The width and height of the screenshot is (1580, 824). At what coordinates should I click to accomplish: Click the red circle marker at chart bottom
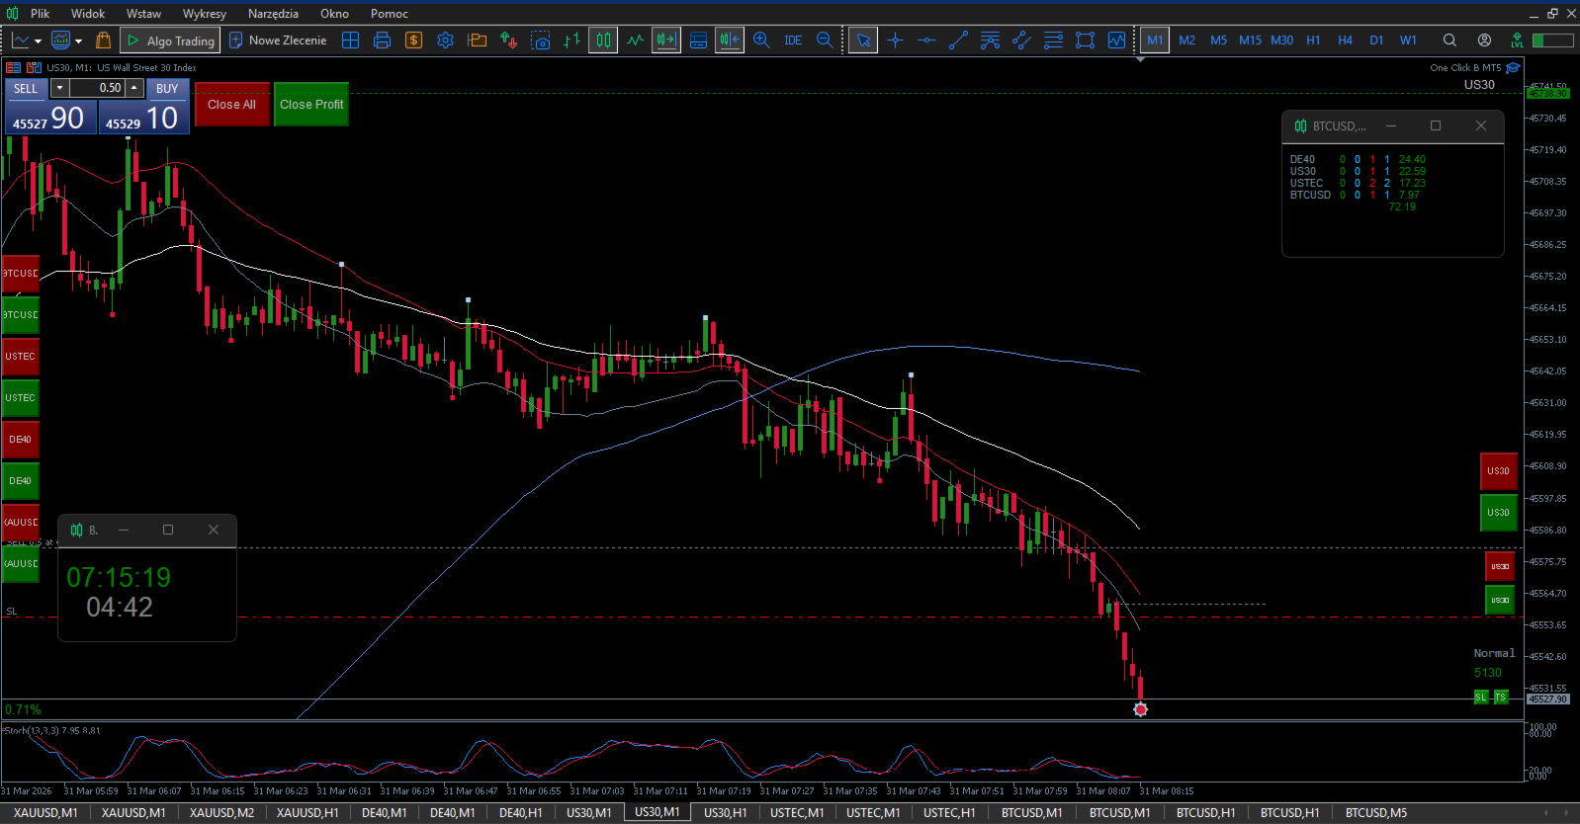pyautogui.click(x=1140, y=709)
